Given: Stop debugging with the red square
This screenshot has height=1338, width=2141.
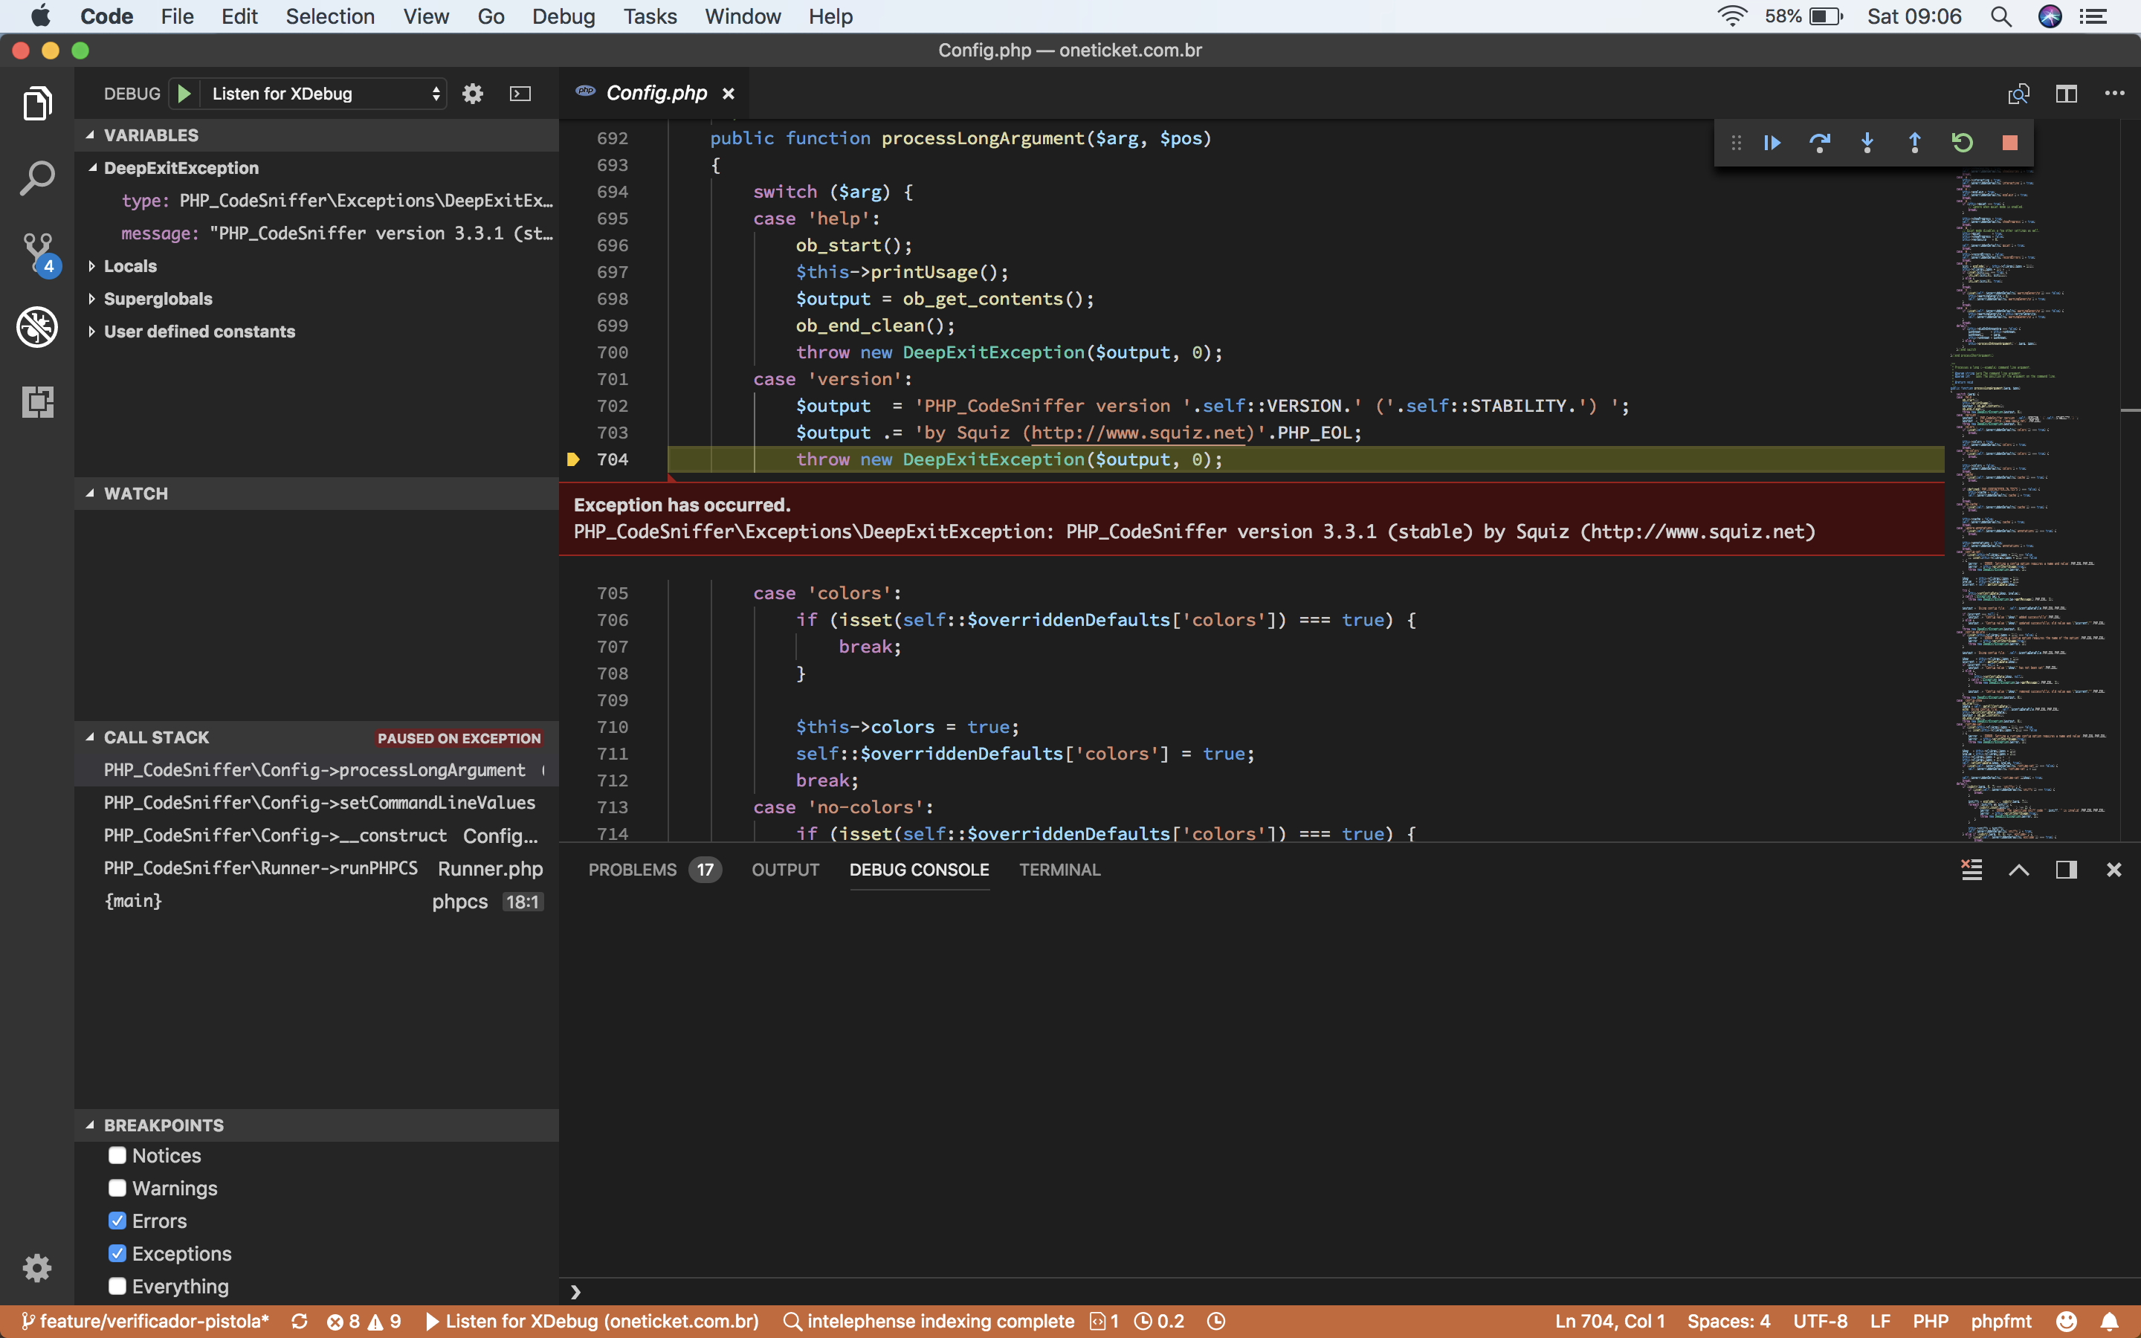Looking at the screenshot, I should tap(2009, 143).
